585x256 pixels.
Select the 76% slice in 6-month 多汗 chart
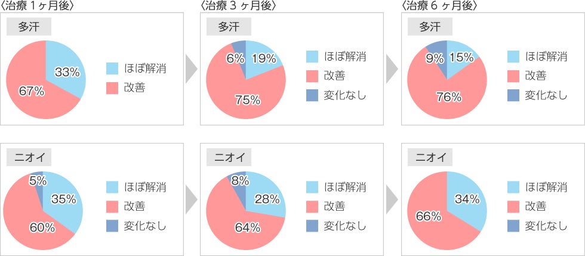tap(449, 98)
